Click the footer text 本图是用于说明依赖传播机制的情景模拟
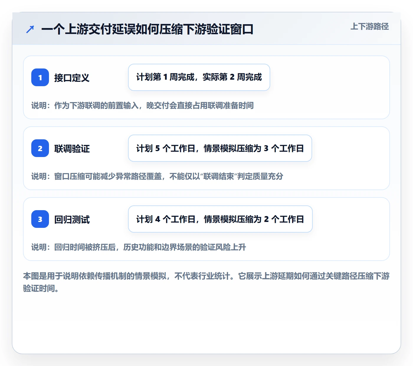 (206, 282)
